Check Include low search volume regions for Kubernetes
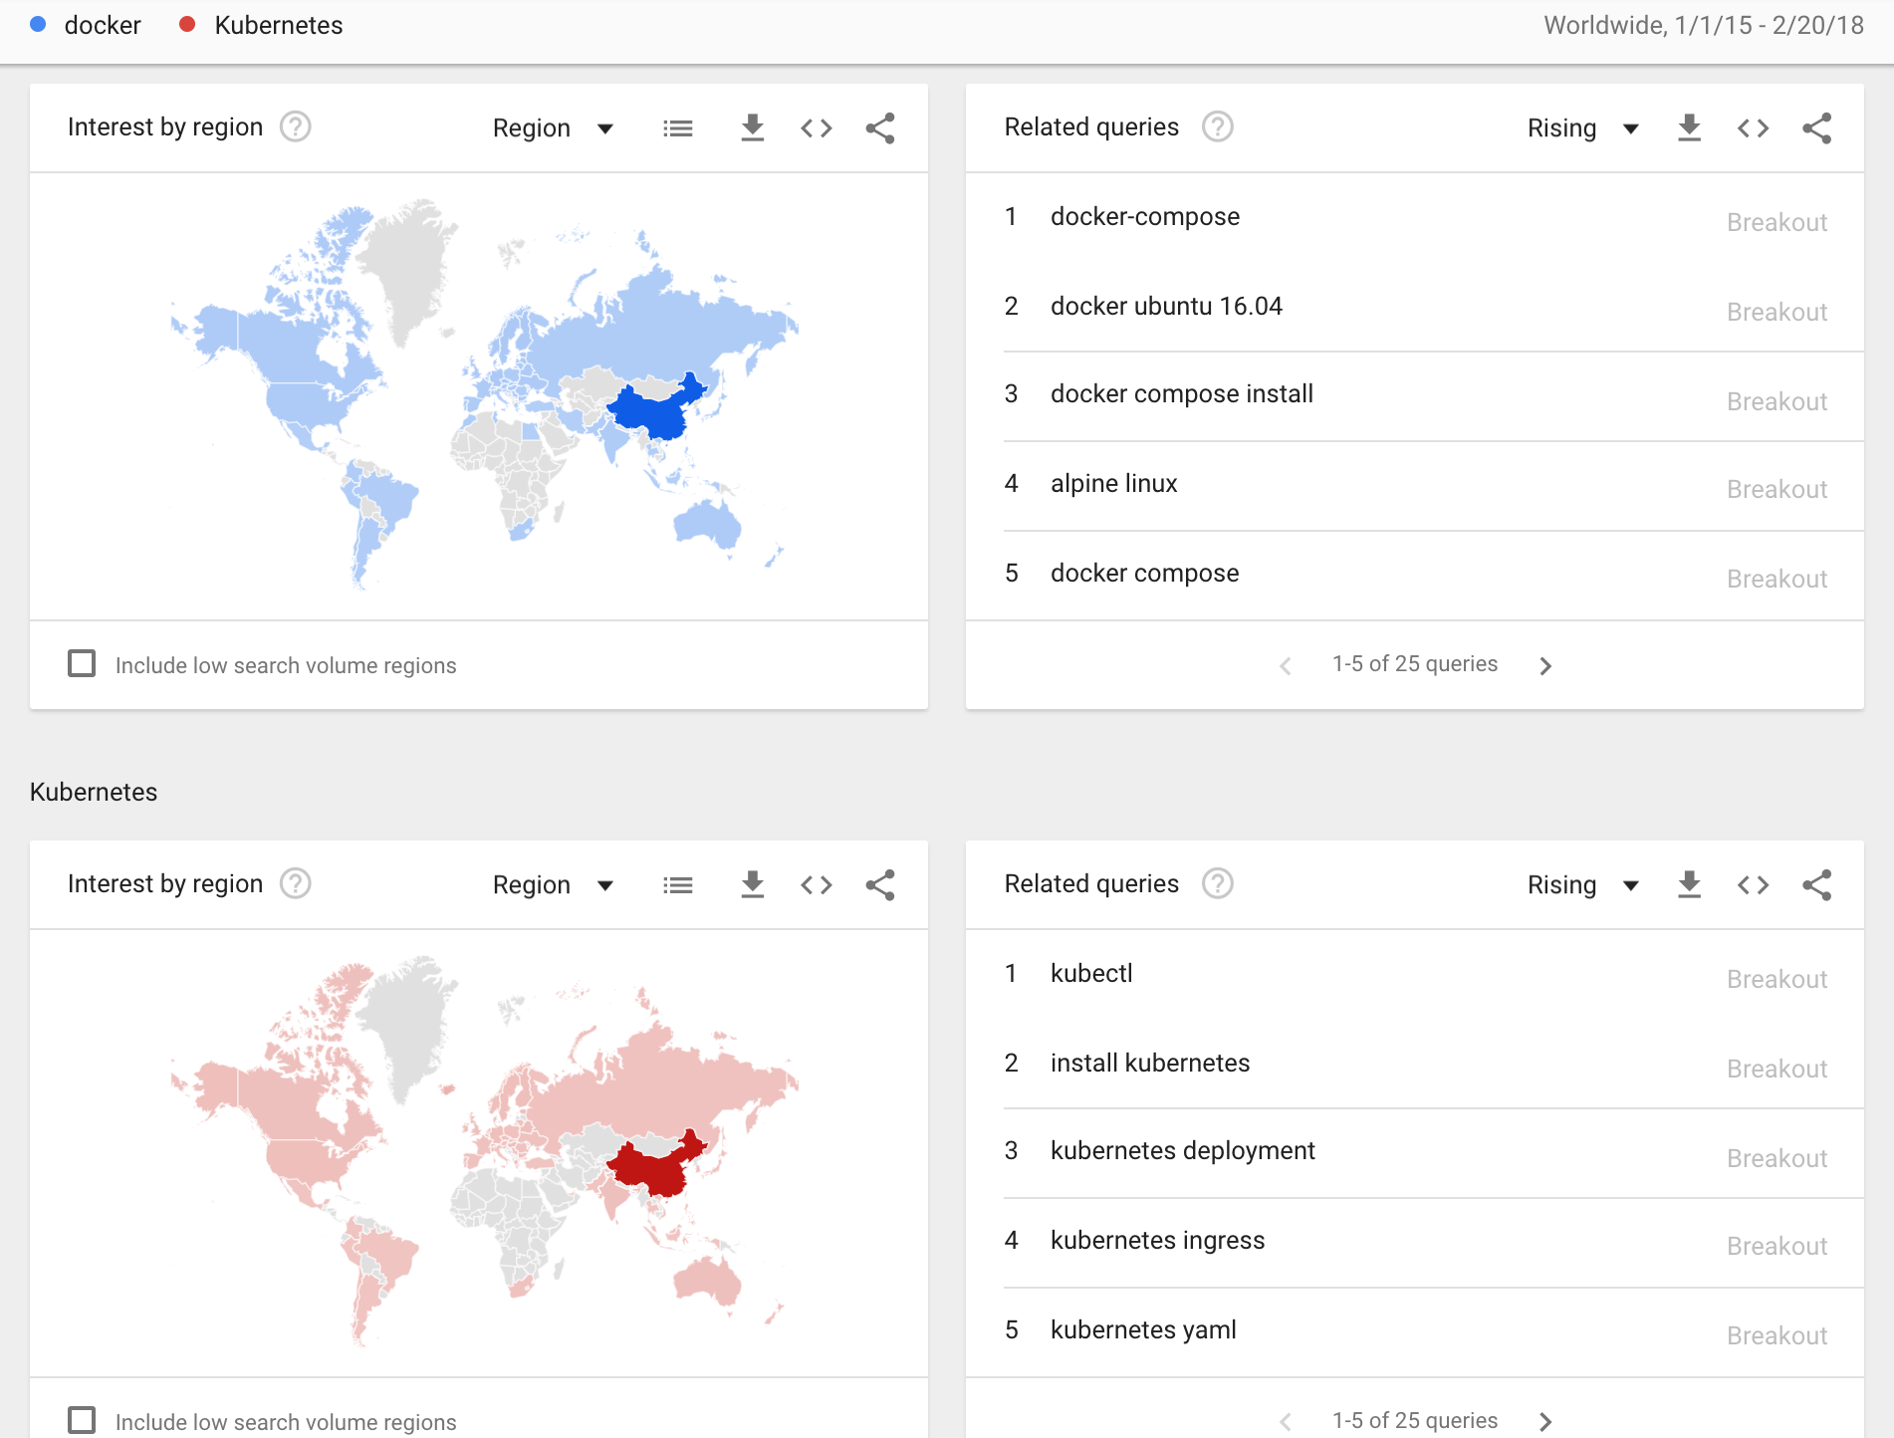The width and height of the screenshot is (1894, 1438). click(x=82, y=1421)
